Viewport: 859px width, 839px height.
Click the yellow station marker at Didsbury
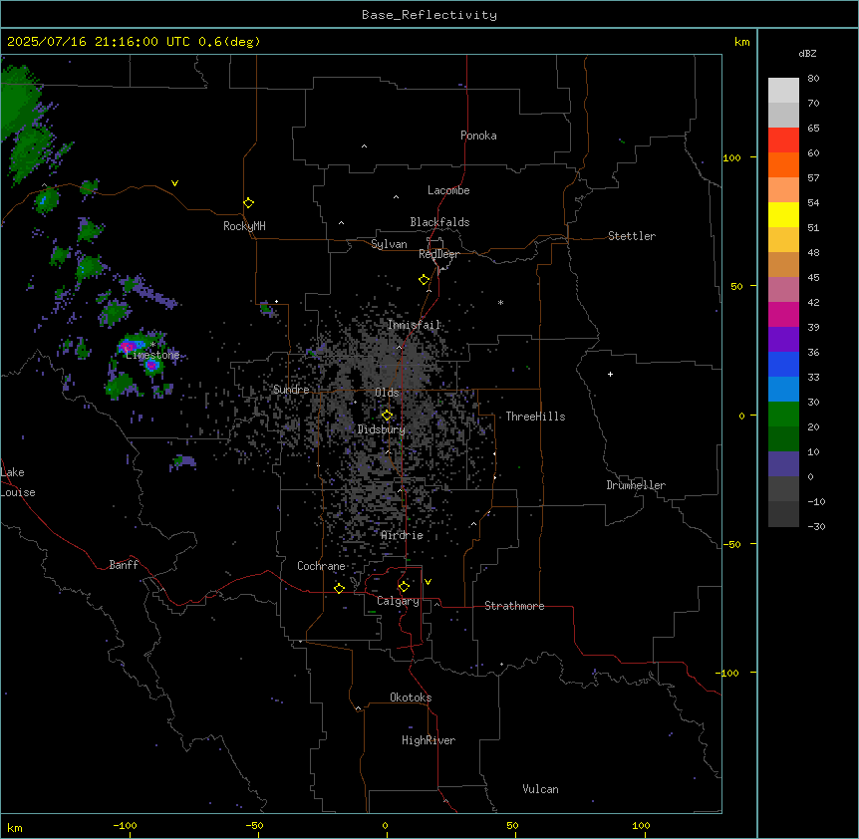(x=387, y=416)
